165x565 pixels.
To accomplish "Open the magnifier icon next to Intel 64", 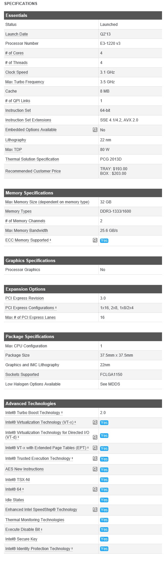I will (x=95, y=489).
